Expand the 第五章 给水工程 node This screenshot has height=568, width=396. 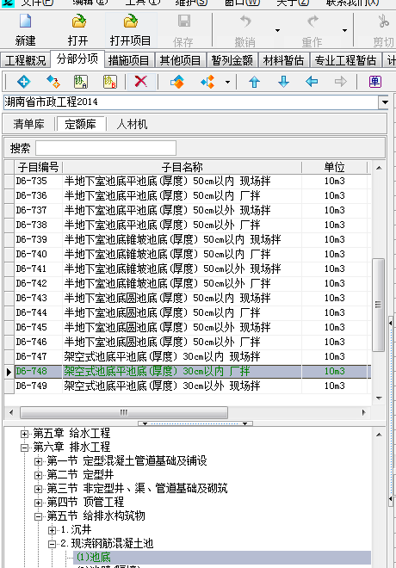[x=24, y=434]
